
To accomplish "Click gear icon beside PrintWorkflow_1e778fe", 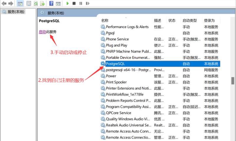I will 103,94.
